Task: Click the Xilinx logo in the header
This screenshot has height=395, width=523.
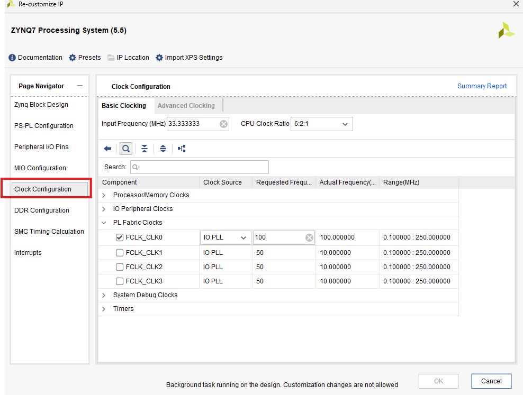Action: click(x=506, y=30)
